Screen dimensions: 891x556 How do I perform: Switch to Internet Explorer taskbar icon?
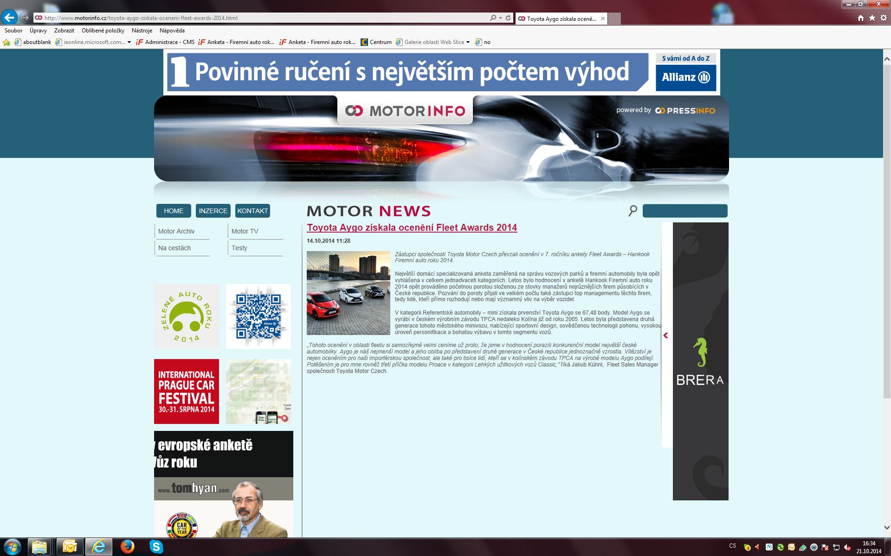pos(98,547)
